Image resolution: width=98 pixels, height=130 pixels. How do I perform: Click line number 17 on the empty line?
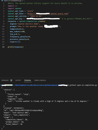(3, 45)
